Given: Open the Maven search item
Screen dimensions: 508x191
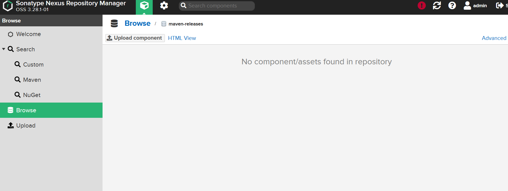Looking at the screenshot, I should point(32,80).
